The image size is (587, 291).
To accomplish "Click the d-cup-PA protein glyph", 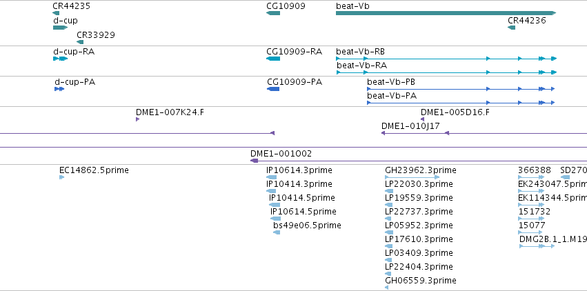I will (x=59, y=89).
